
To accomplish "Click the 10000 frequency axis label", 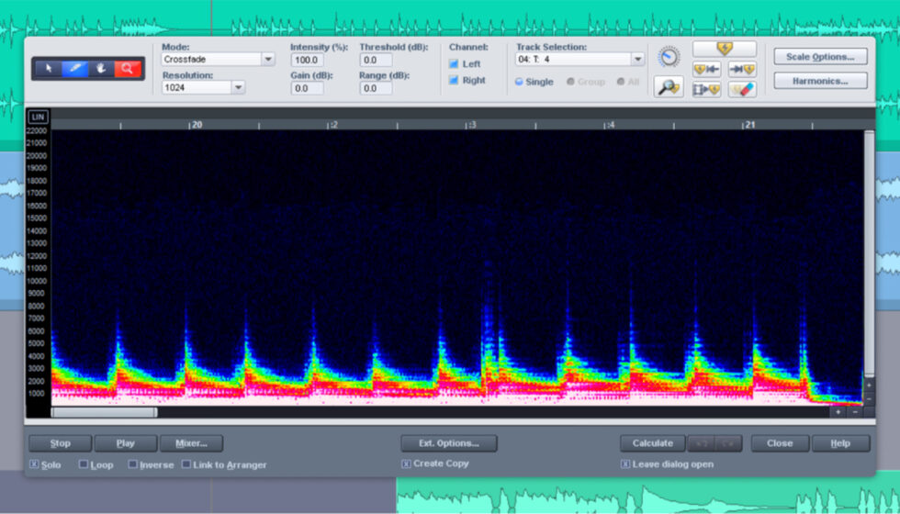I will pos(36,281).
